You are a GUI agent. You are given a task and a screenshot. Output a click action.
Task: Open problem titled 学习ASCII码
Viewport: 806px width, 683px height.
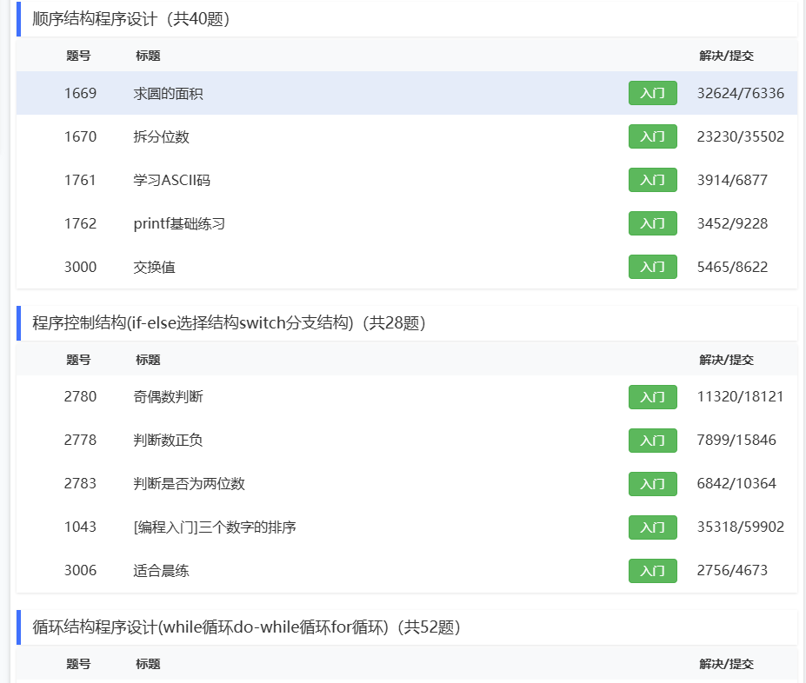(x=171, y=180)
